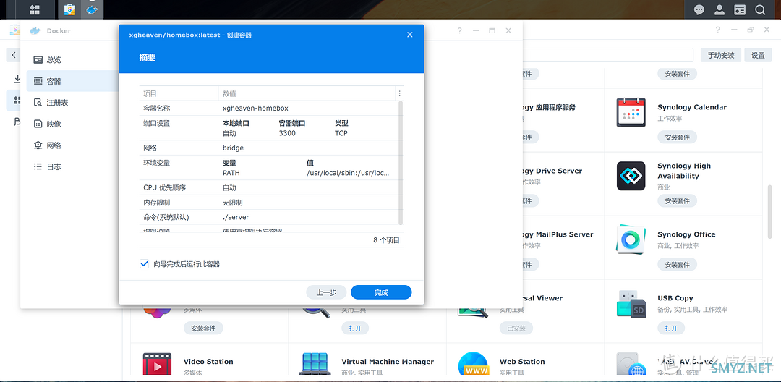Click the 已安装 button for Universal Viewer
781x382 pixels.
[x=516, y=328]
